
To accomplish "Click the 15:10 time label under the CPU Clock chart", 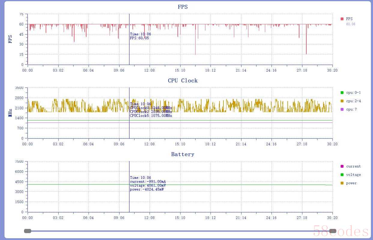I will coord(180,144).
